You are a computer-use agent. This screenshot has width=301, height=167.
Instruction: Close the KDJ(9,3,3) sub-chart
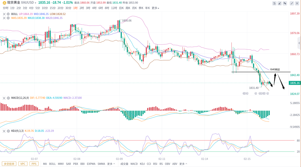(x=4, y=131)
